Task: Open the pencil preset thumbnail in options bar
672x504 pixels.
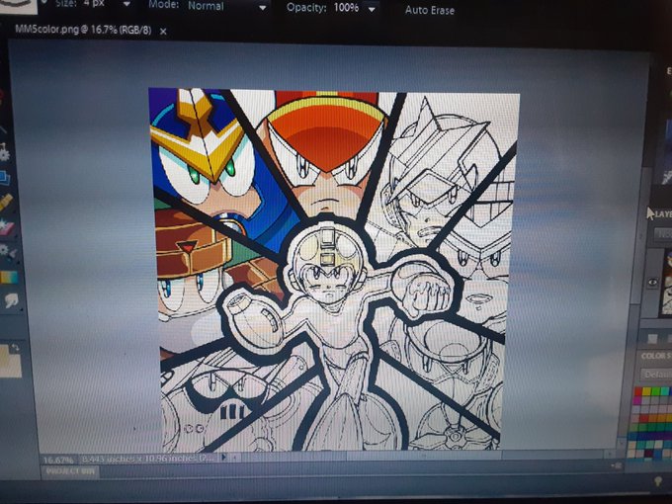Action: pyautogui.click(x=18, y=5)
